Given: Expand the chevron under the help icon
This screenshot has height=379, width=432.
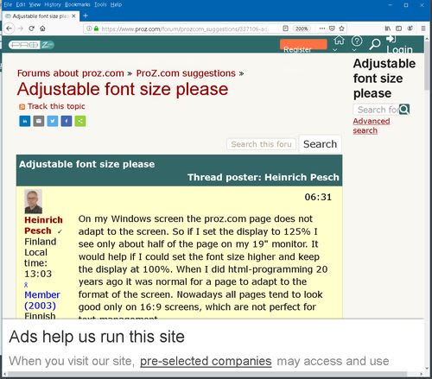Looking at the screenshot, I should click(354, 50).
